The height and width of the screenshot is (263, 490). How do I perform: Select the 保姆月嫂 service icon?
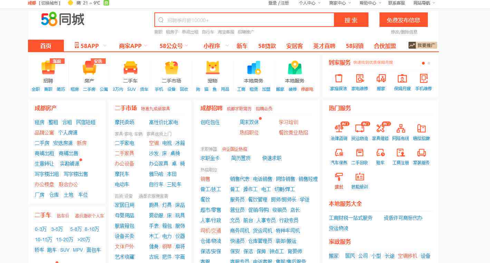[x=402, y=78]
